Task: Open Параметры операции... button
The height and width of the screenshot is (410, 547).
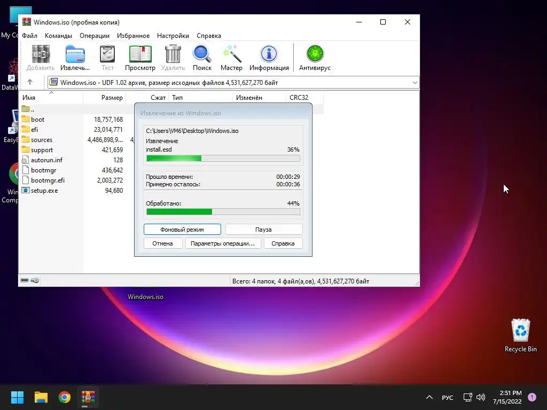Action: [223, 243]
